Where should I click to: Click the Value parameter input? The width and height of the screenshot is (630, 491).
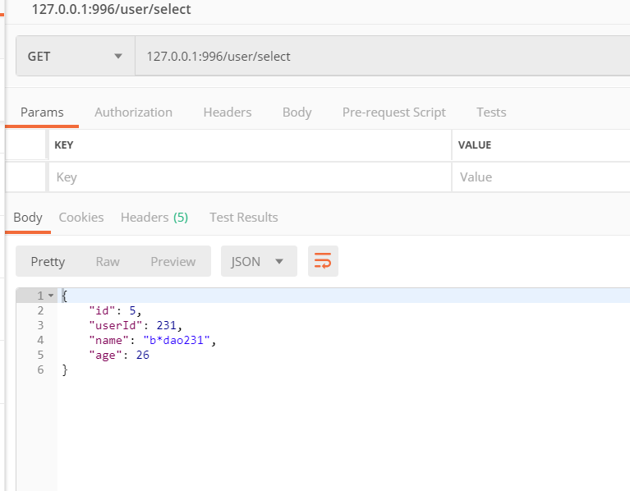coord(538,177)
